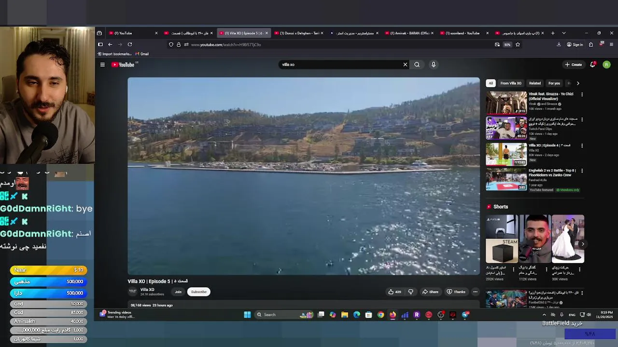The image size is (618, 347).
Task: Clear the 'villa xo' search text
Action: pyautogui.click(x=405, y=65)
